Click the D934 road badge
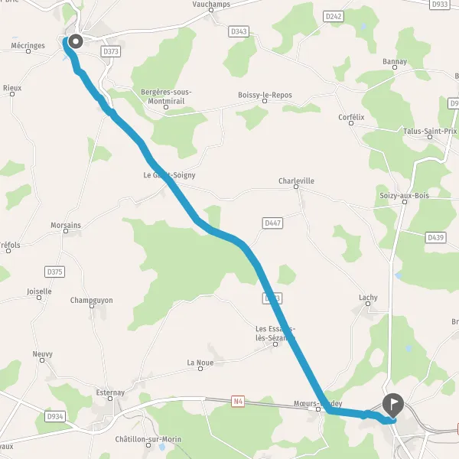Screen dimensions: 459x459 point(55,416)
